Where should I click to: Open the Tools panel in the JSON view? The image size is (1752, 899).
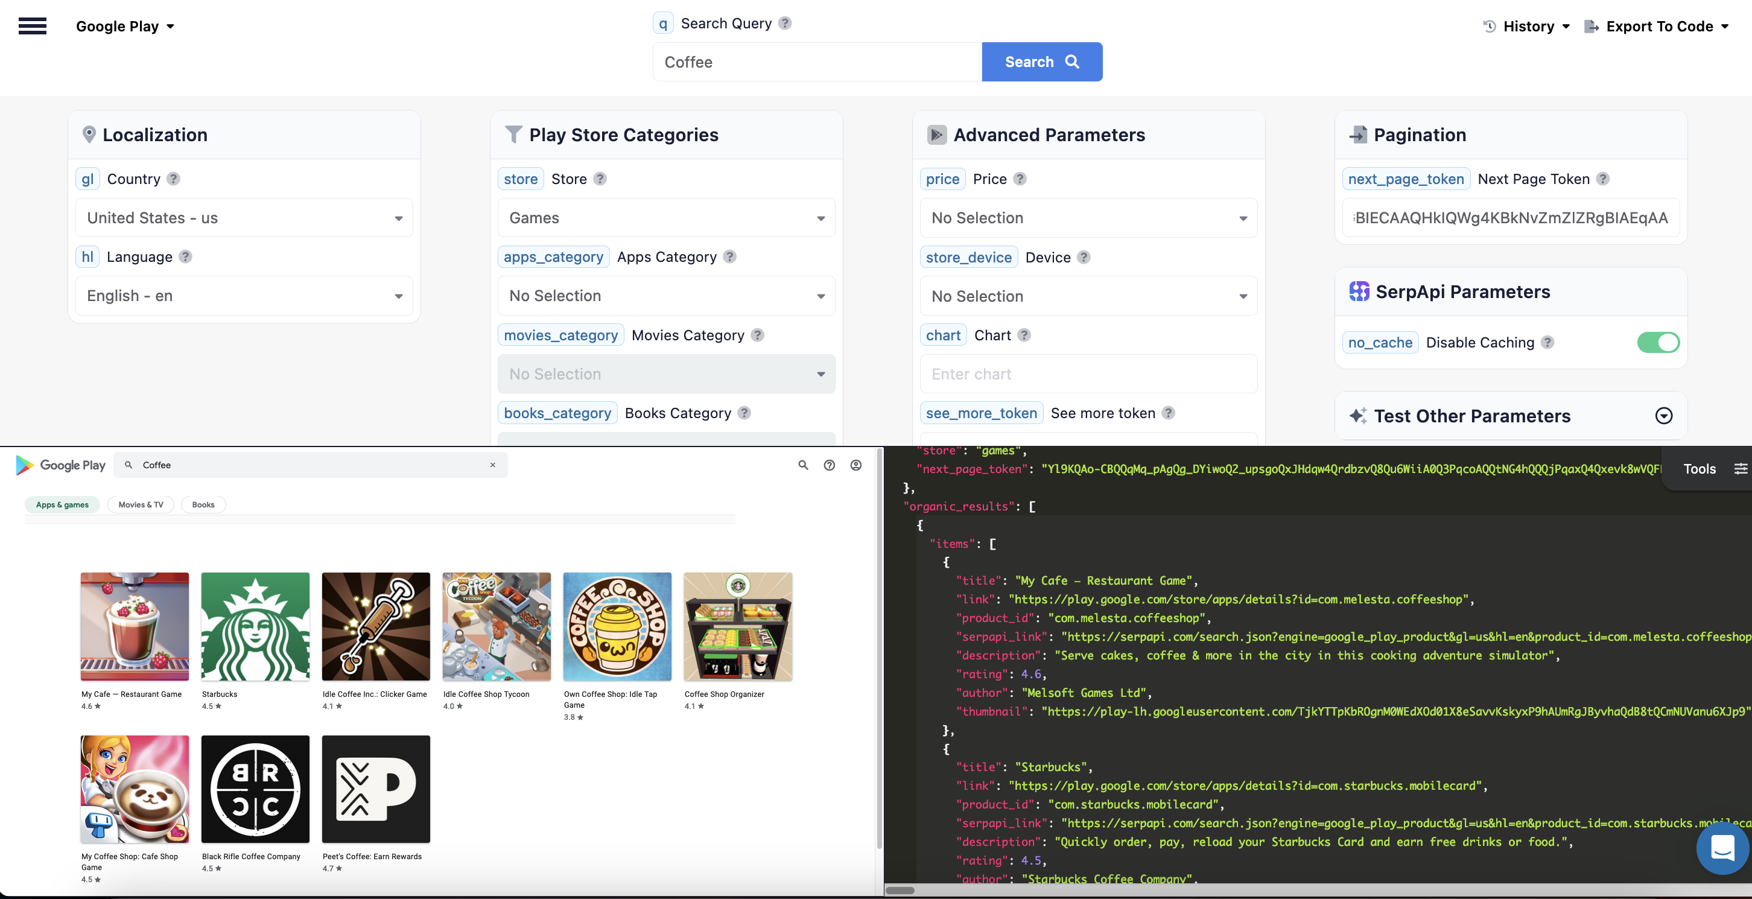tap(1699, 468)
